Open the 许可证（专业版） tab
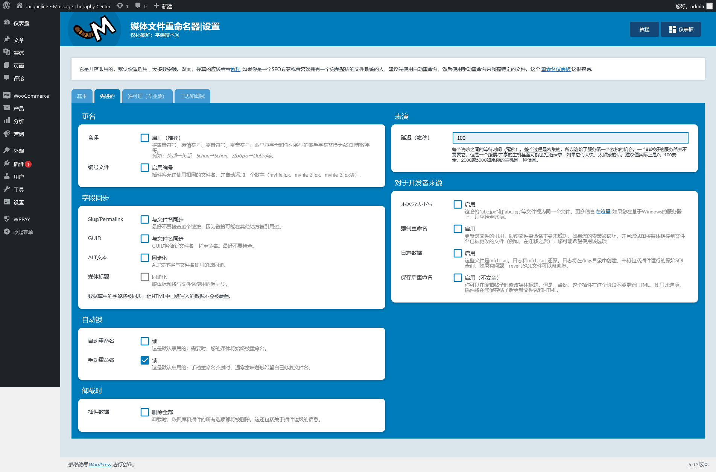Image resolution: width=716 pixels, height=472 pixels. tap(147, 96)
